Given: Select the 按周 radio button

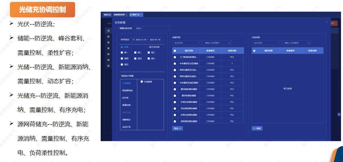Looking at the screenshot, I should tap(122, 47).
